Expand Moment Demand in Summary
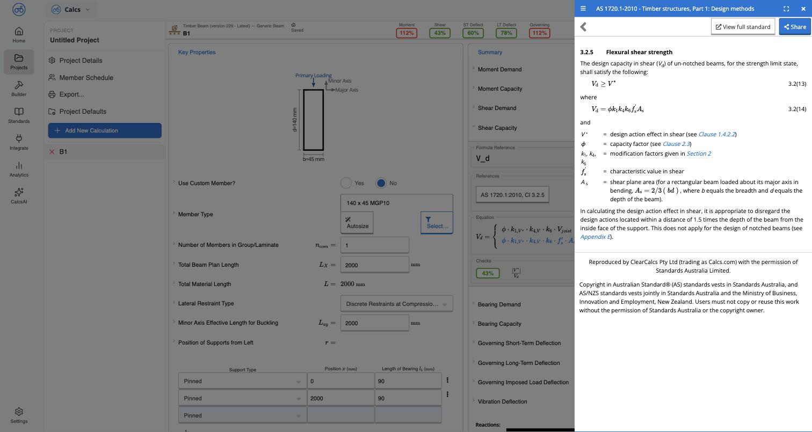Screen dimensions: 812x432 point(499,69)
